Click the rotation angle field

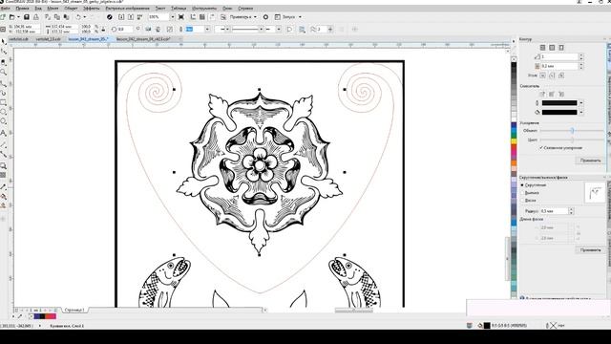(125, 30)
